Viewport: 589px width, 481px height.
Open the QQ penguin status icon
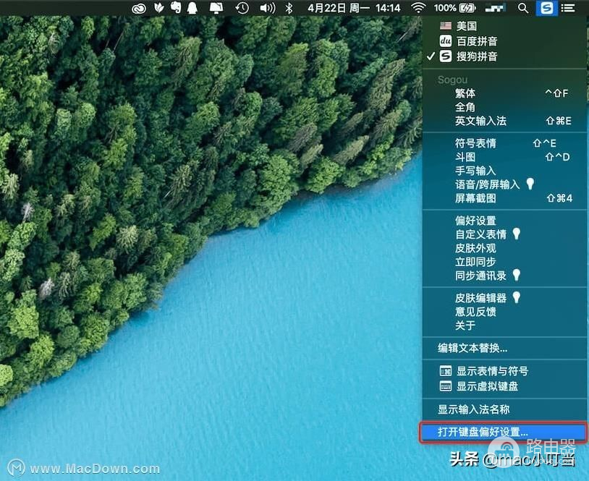pos(193,8)
